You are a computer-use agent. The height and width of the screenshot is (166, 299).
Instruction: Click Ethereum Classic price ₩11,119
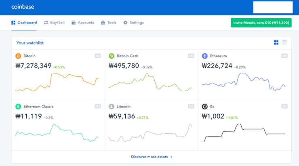[29, 116]
